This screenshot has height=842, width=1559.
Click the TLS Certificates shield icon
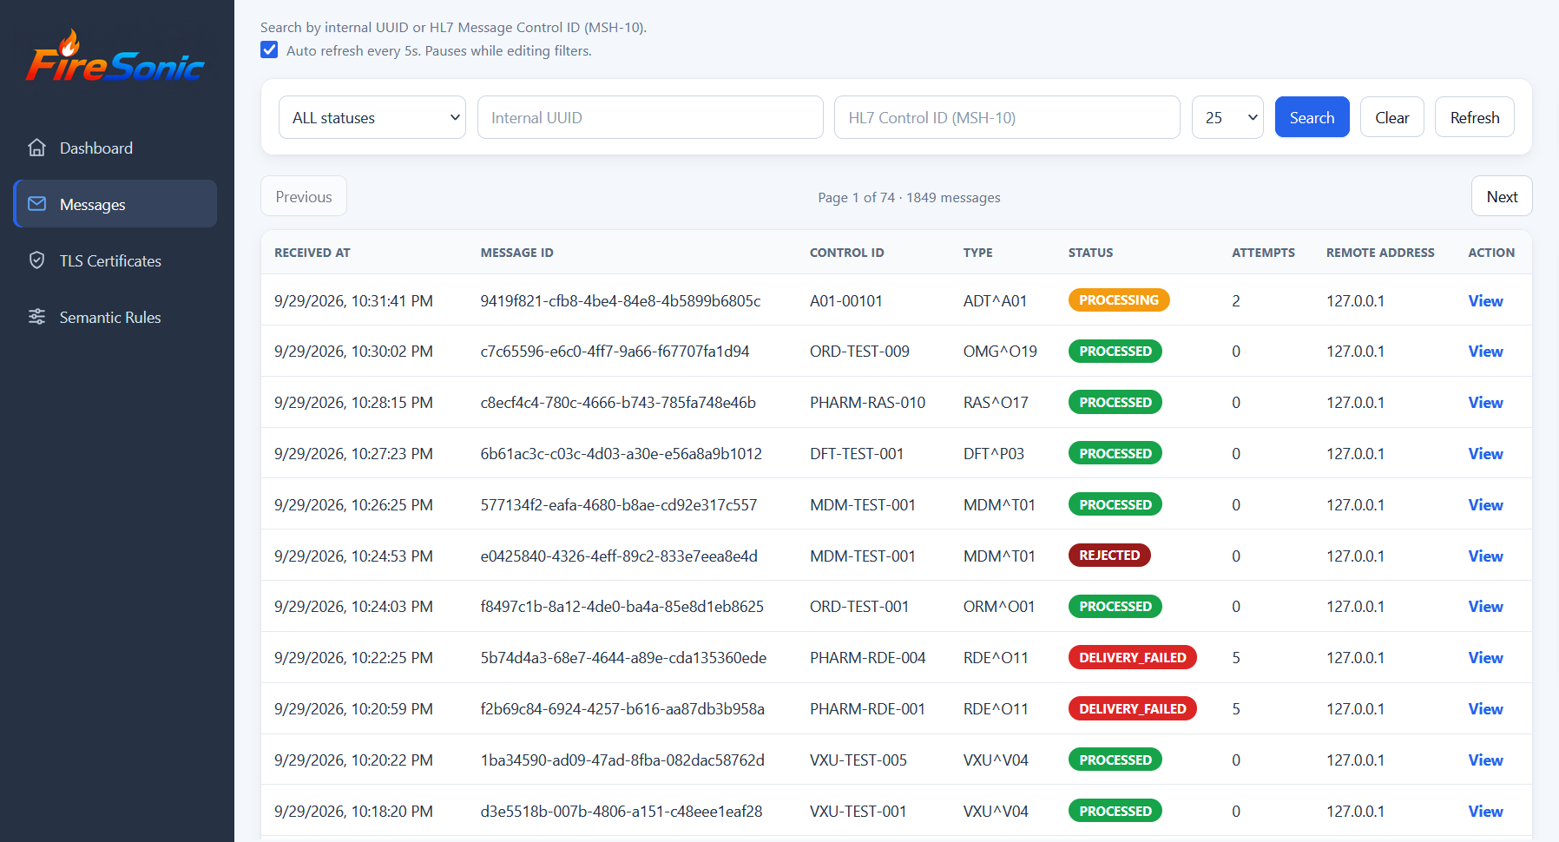(x=36, y=260)
